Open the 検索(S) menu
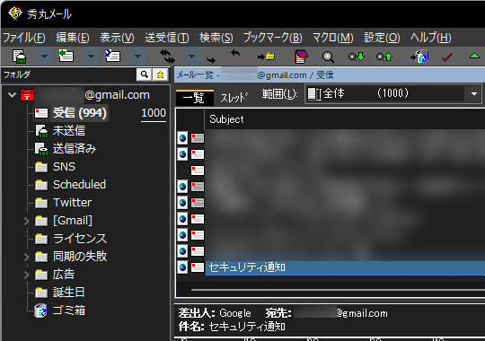 216,38
